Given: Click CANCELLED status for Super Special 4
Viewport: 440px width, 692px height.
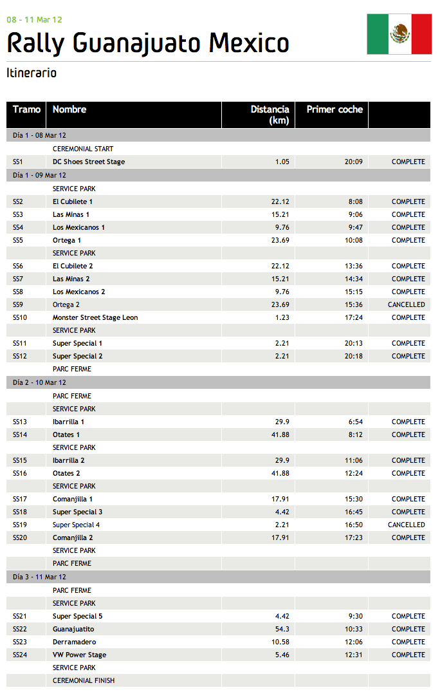Looking at the screenshot, I should pyautogui.click(x=406, y=525).
